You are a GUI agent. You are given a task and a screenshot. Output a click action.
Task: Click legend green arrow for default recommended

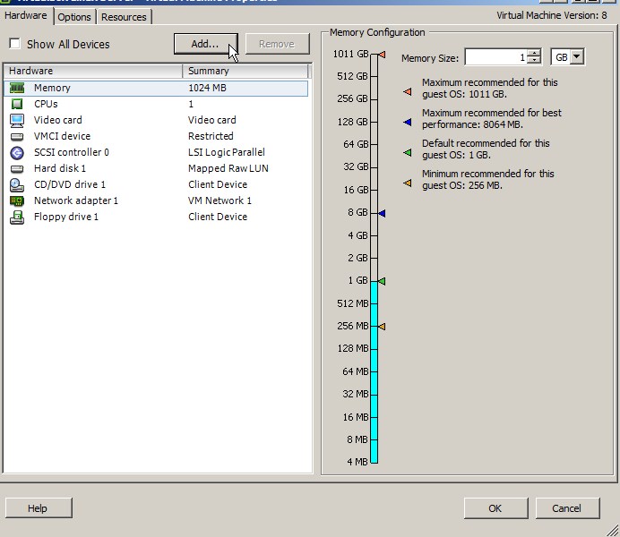[x=408, y=152]
